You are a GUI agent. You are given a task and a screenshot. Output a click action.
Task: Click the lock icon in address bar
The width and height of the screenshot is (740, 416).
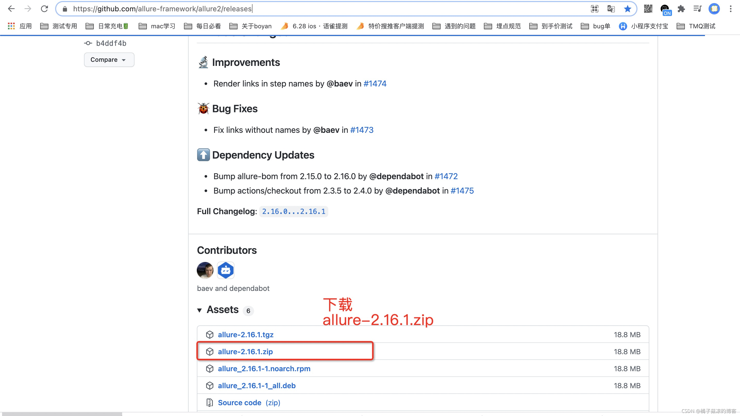click(65, 9)
